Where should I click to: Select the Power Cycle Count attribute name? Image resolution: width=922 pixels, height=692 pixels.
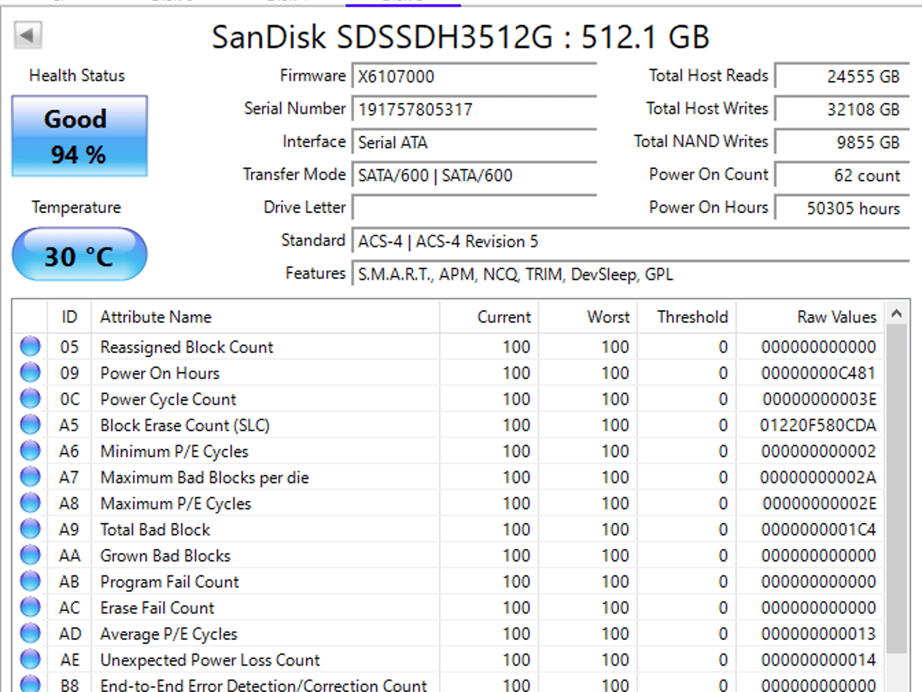tap(168, 399)
